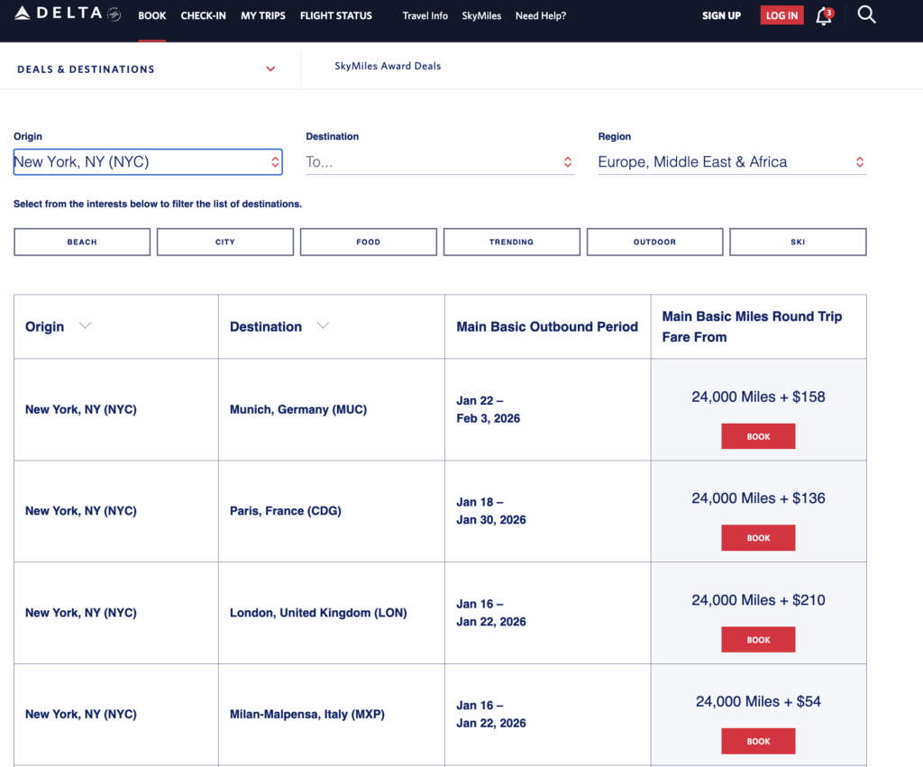This screenshot has height=767, width=923.
Task: Open the Destination 'To...' dropdown
Action: pos(440,162)
